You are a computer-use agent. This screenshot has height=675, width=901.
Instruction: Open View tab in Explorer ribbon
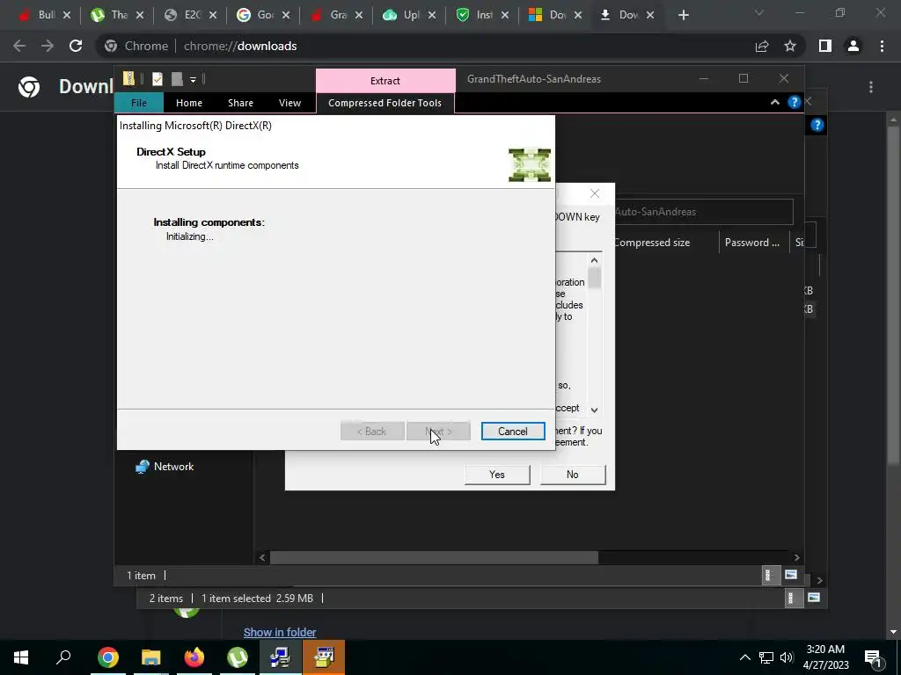click(x=289, y=103)
